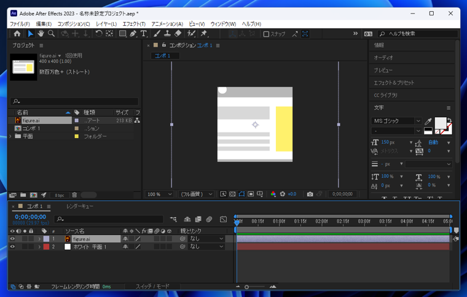Open parent dropdown for ホワイト 平面 1 layer
Viewport: 467px width, 297px height.
coord(206,247)
